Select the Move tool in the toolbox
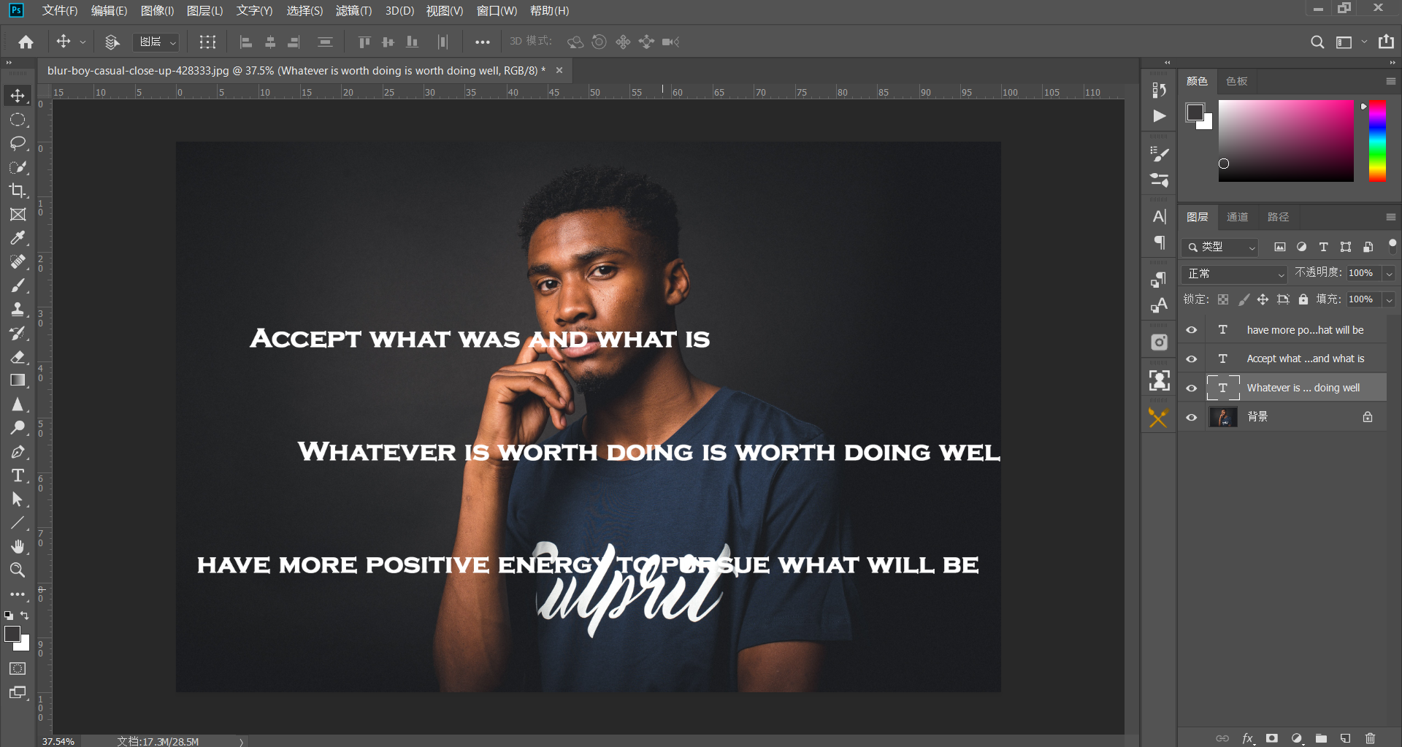 coord(18,96)
